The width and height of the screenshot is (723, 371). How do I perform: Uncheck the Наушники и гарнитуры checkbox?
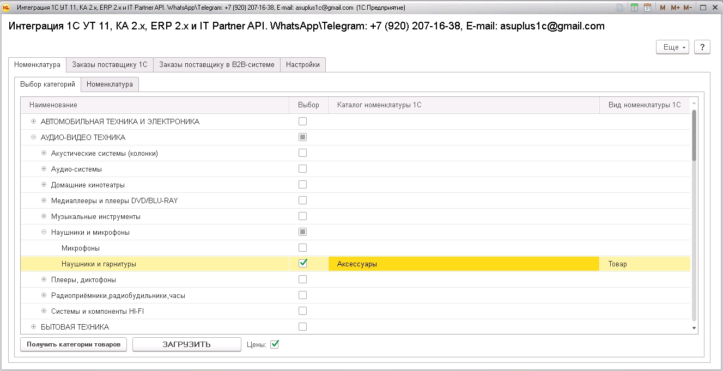click(x=303, y=263)
